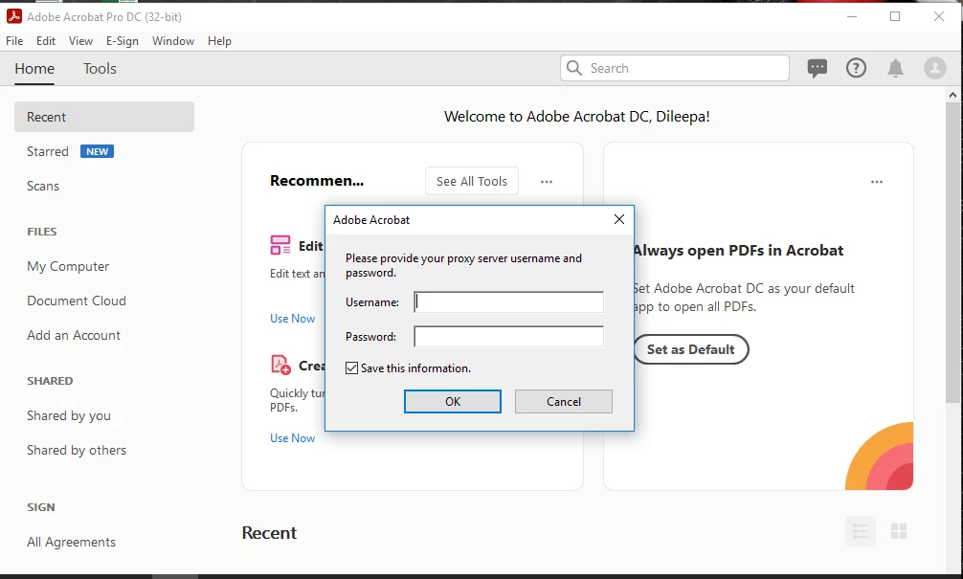
Task: Open Shared by you
Action: (x=69, y=415)
